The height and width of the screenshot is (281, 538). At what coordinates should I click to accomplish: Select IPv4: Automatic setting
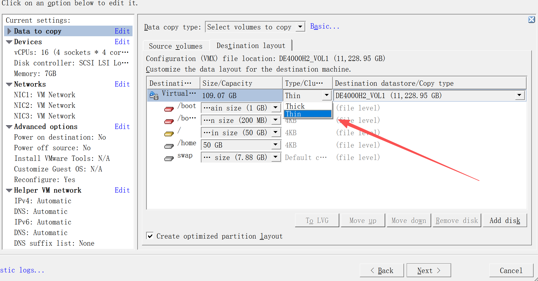[43, 201]
